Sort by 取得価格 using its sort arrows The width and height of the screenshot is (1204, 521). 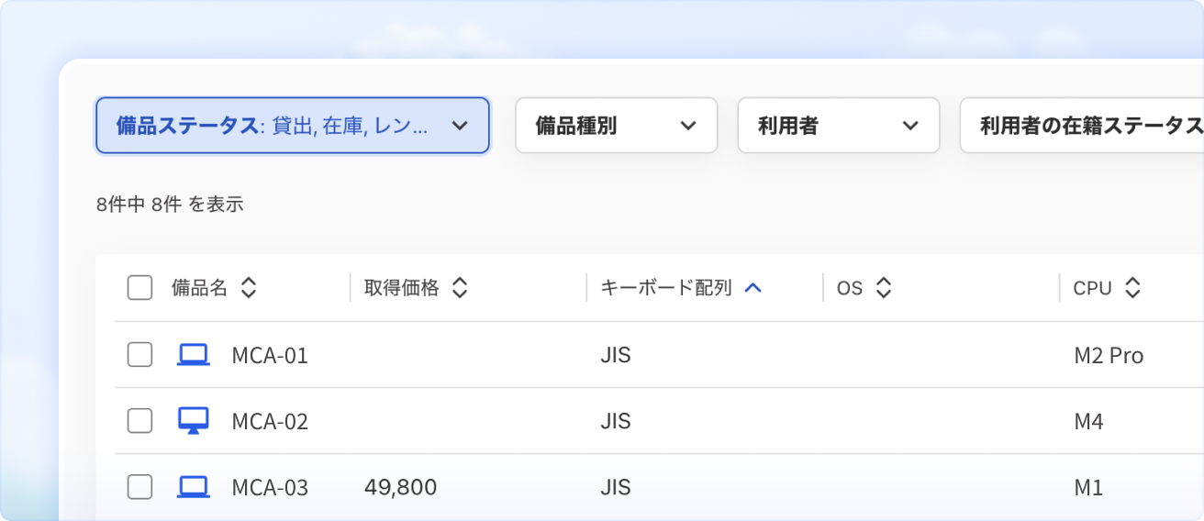(460, 288)
